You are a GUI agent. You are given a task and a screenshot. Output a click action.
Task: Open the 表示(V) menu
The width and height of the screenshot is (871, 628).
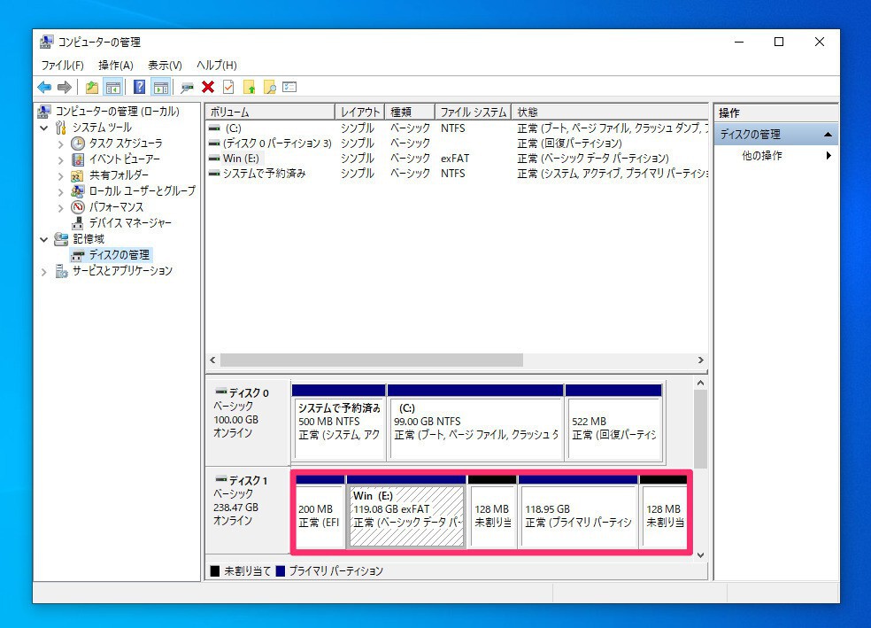[165, 66]
